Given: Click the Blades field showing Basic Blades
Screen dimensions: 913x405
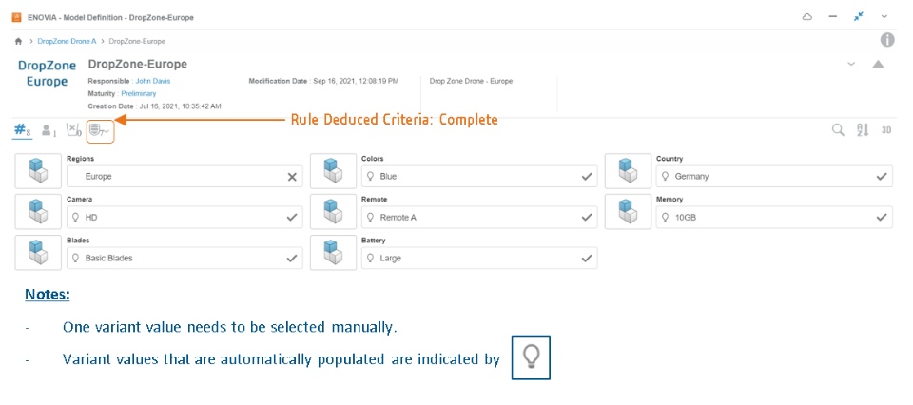Looking at the screenshot, I should 185,258.
